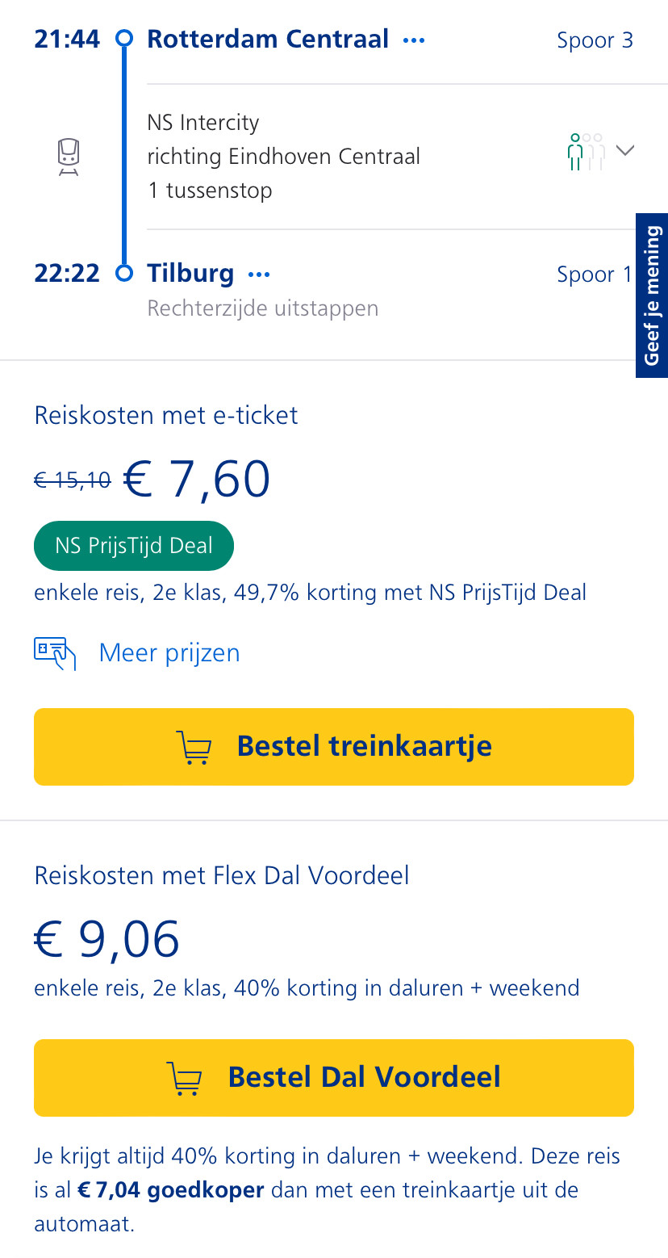This screenshot has height=1258, width=668.
Task: Select the Tilburg station name
Action: click(x=190, y=274)
